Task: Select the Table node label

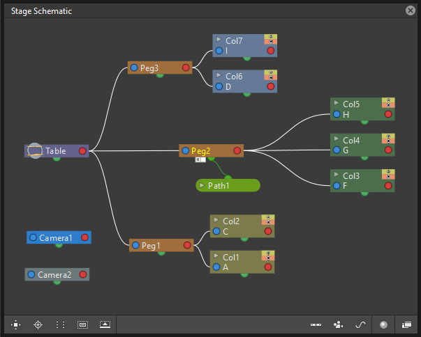Action: pyautogui.click(x=56, y=151)
